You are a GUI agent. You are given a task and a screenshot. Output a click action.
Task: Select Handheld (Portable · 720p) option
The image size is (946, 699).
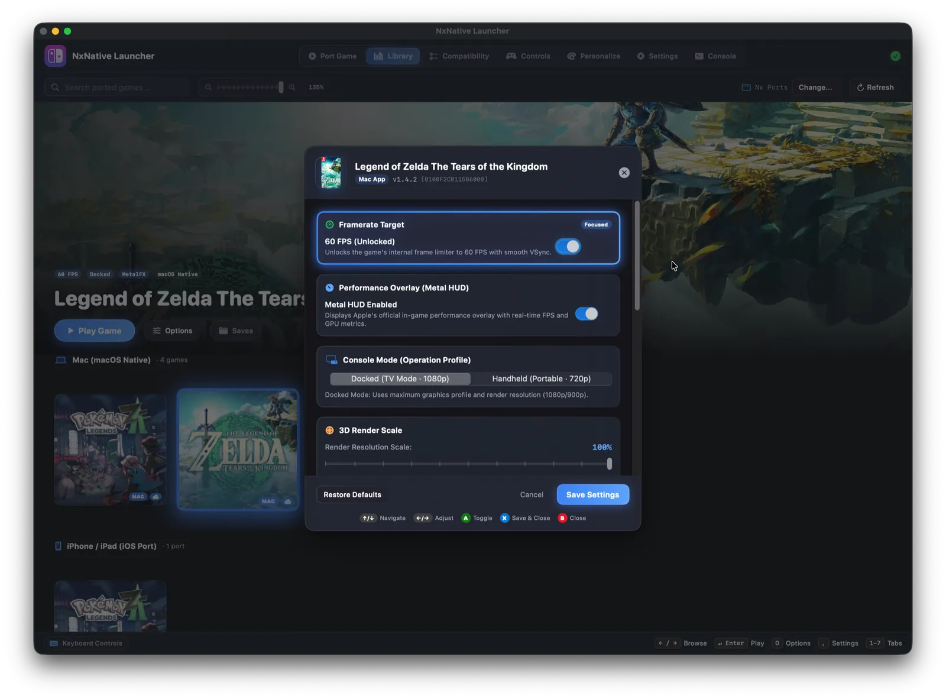click(541, 378)
